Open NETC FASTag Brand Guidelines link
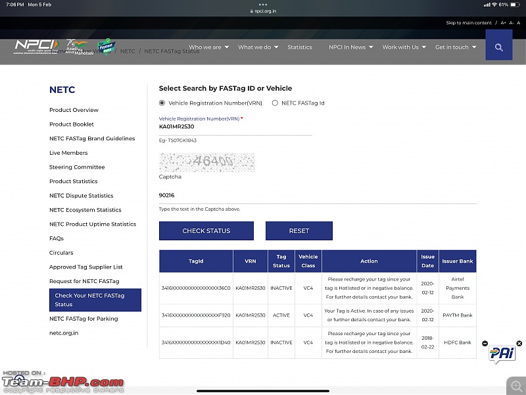 pyautogui.click(x=92, y=138)
